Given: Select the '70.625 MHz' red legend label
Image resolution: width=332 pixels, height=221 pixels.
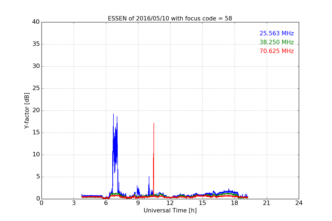Looking at the screenshot, I should 277,51.
